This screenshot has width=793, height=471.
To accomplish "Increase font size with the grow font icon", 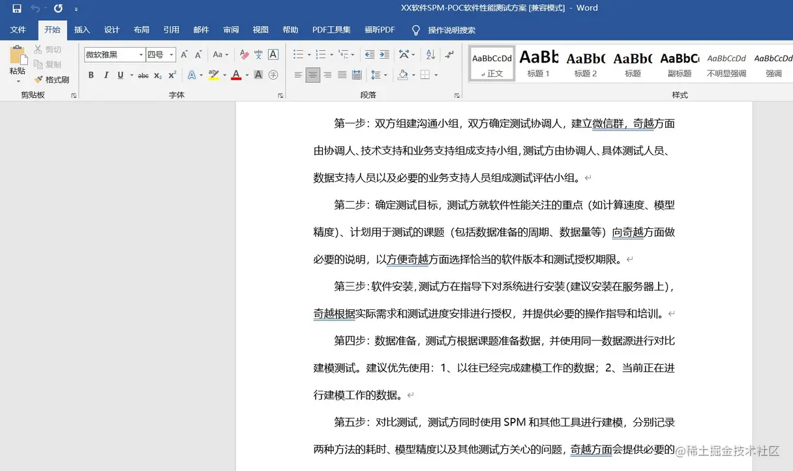I will pos(185,55).
